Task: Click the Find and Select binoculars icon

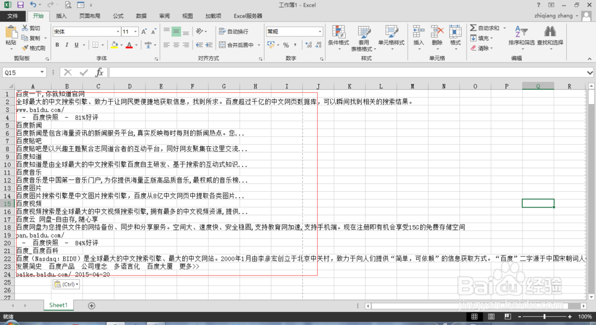Action: tap(550, 32)
